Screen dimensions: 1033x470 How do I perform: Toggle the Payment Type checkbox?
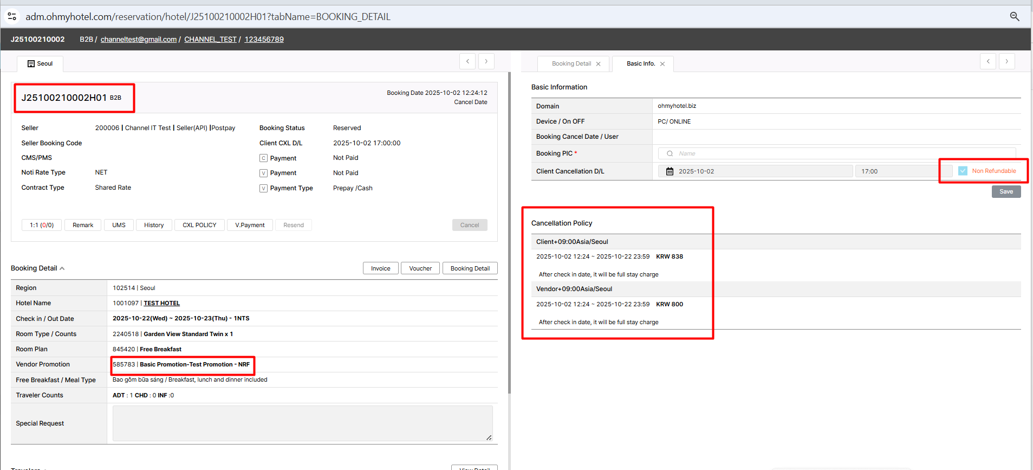coord(263,188)
